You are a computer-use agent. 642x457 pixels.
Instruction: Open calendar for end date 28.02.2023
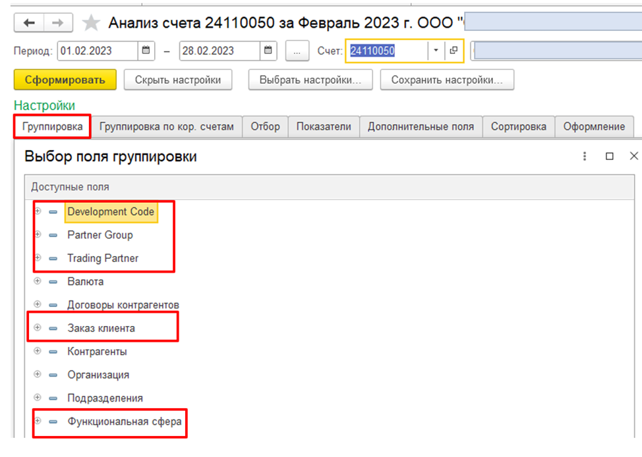(267, 51)
